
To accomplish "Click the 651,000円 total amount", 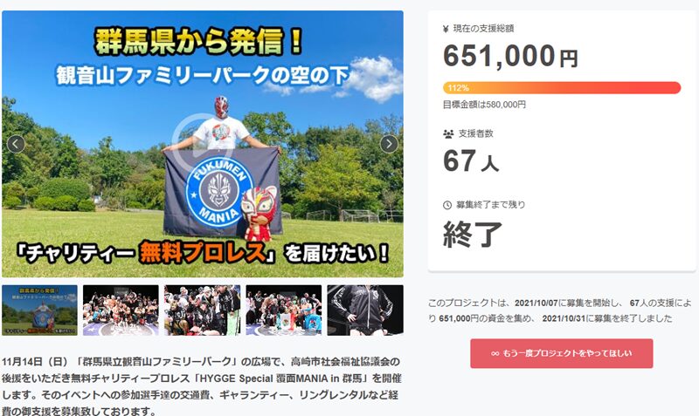I will [x=510, y=57].
